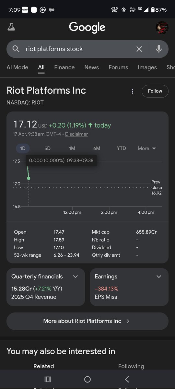Select the 1M chart range

(72, 148)
